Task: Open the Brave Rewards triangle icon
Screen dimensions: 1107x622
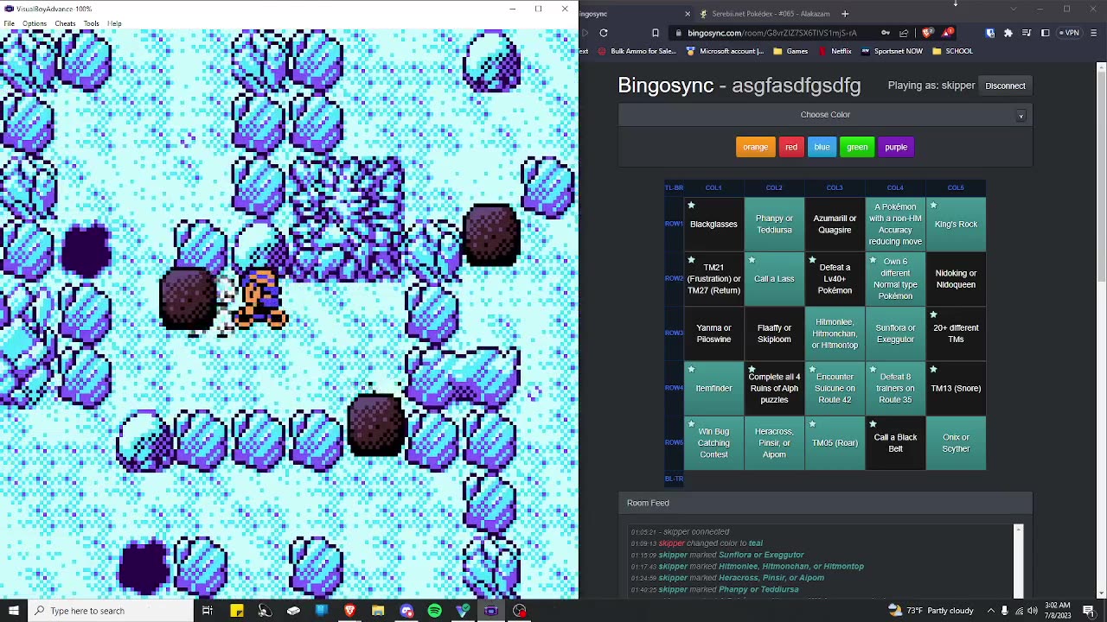Action: 949,33
